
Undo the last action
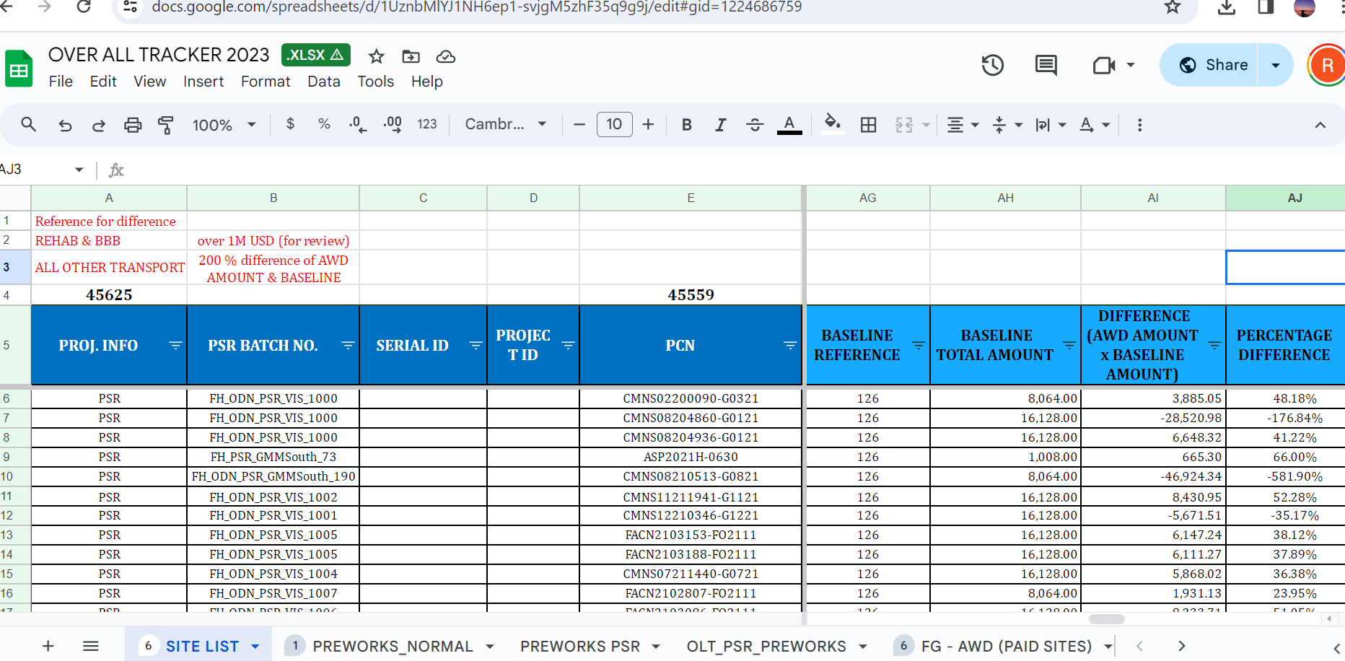click(x=65, y=125)
